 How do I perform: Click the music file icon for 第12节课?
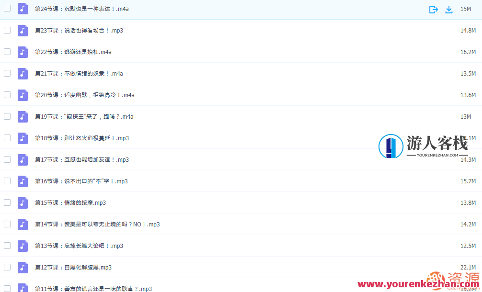[23, 268]
